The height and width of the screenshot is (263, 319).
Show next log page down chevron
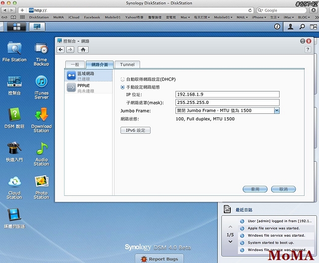click(230, 242)
